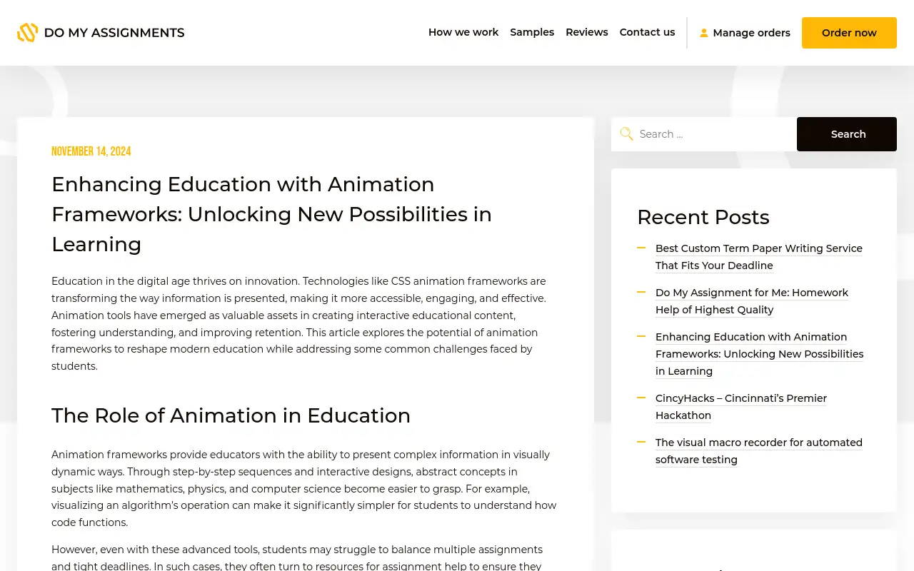Open Best Custom Term Paper Writing Service post

click(759, 257)
